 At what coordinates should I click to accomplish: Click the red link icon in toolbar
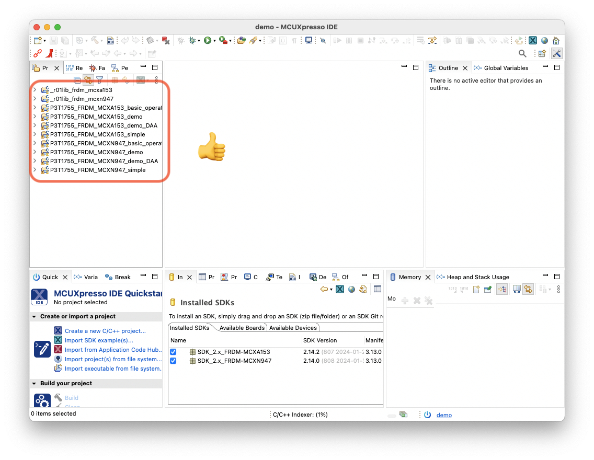point(37,53)
